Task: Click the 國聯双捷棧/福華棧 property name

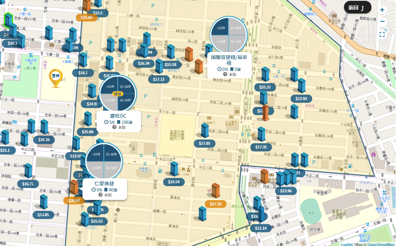Action: tap(229, 60)
